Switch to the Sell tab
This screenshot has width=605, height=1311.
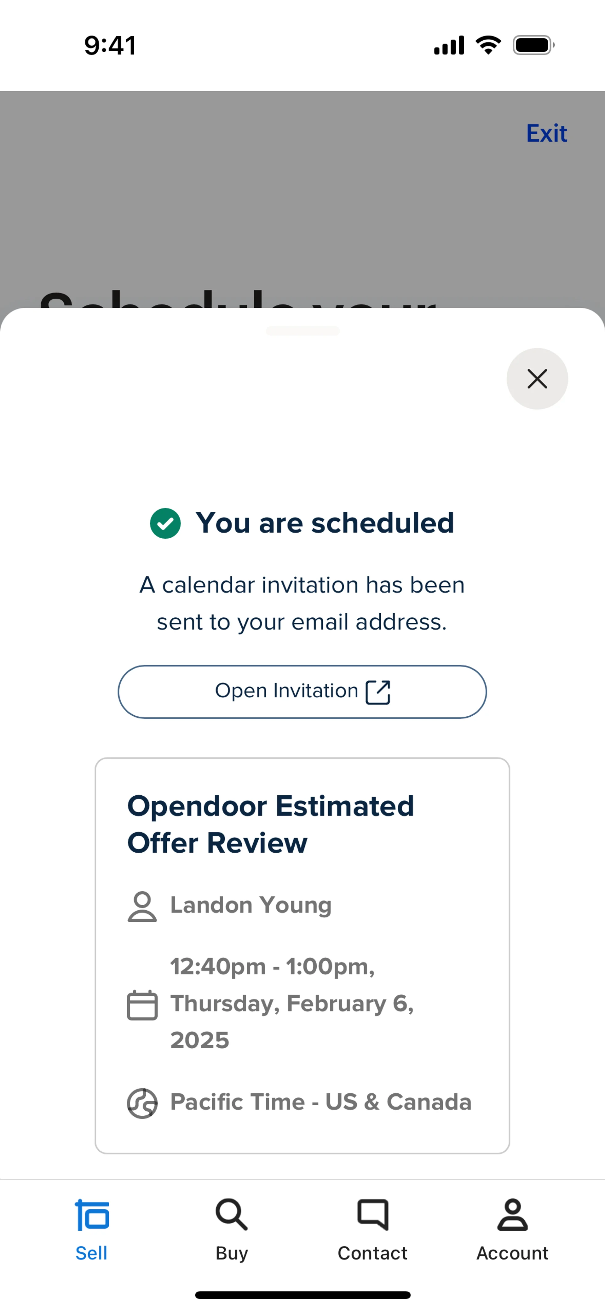(x=92, y=1229)
